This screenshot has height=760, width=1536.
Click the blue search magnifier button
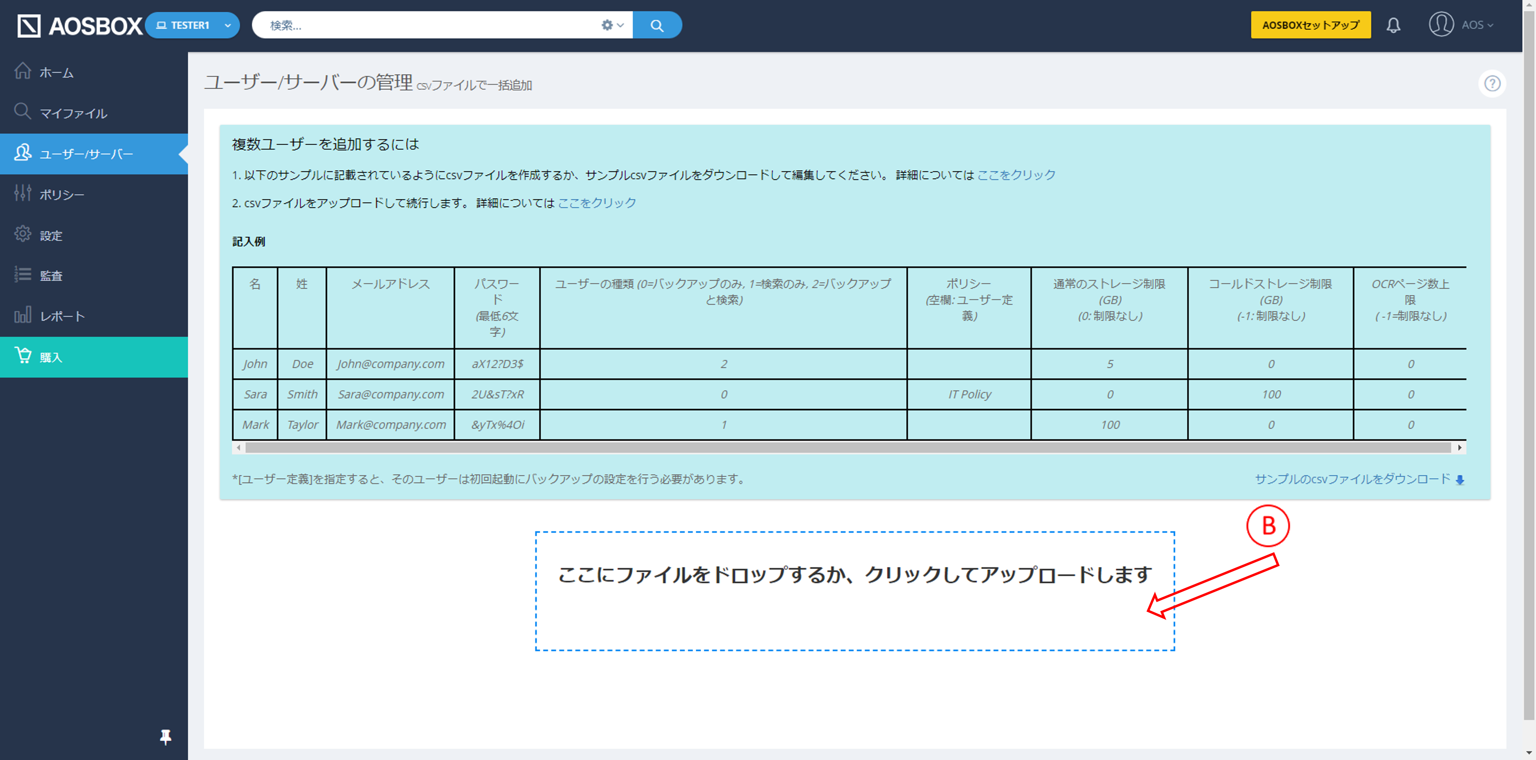click(657, 25)
